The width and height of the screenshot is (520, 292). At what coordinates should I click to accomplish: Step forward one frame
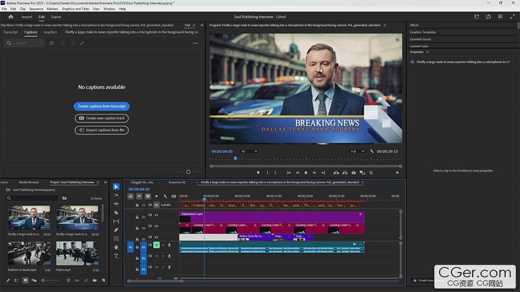point(314,172)
